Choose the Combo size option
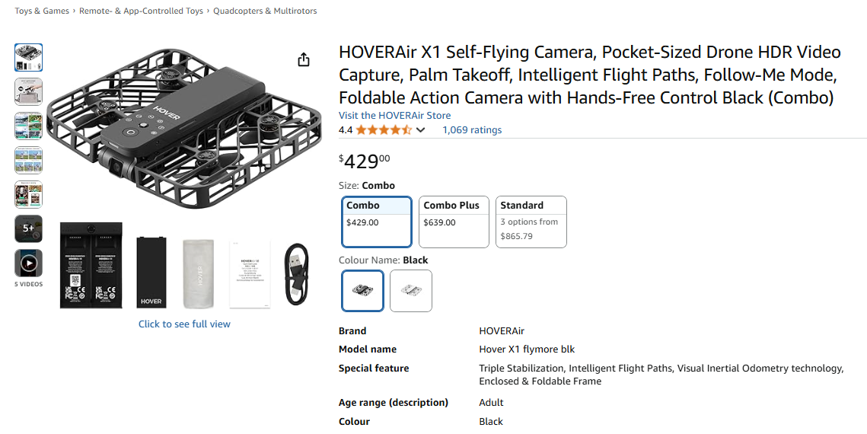The image size is (867, 434). click(377, 222)
